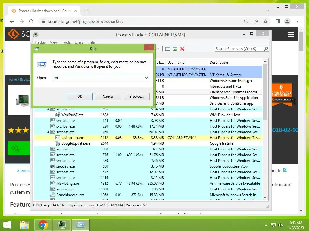Image resolution: width=309 pixels, height=231 pixels.
Task: Click the Open Source Excellence badge
Action: click(x=282, y=95)
